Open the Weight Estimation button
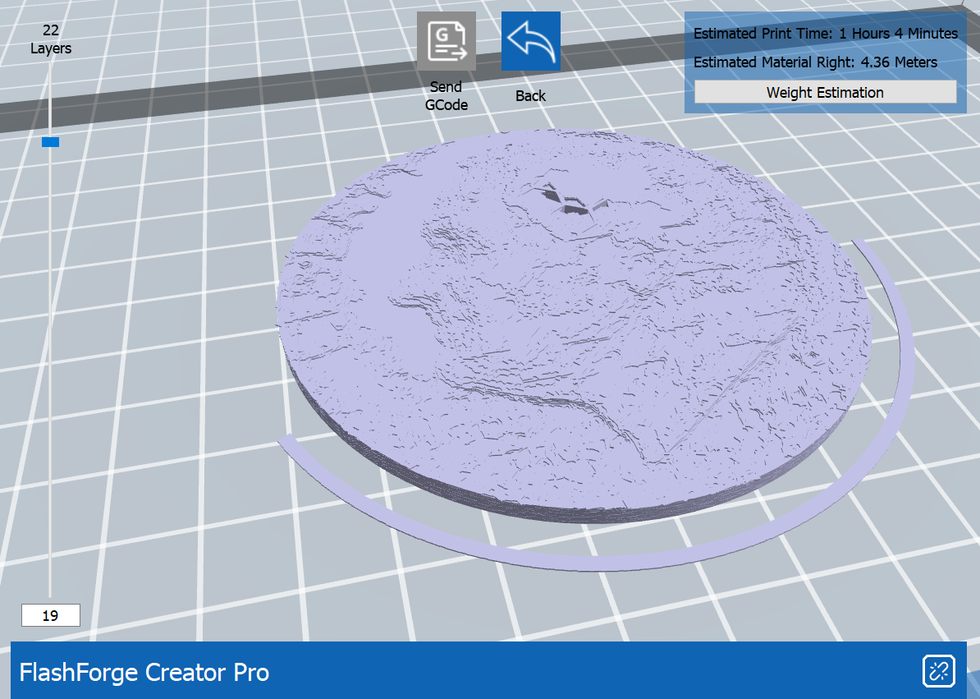Image resolution: width=980 pixels, height=699 pixels. coord(825,92)
